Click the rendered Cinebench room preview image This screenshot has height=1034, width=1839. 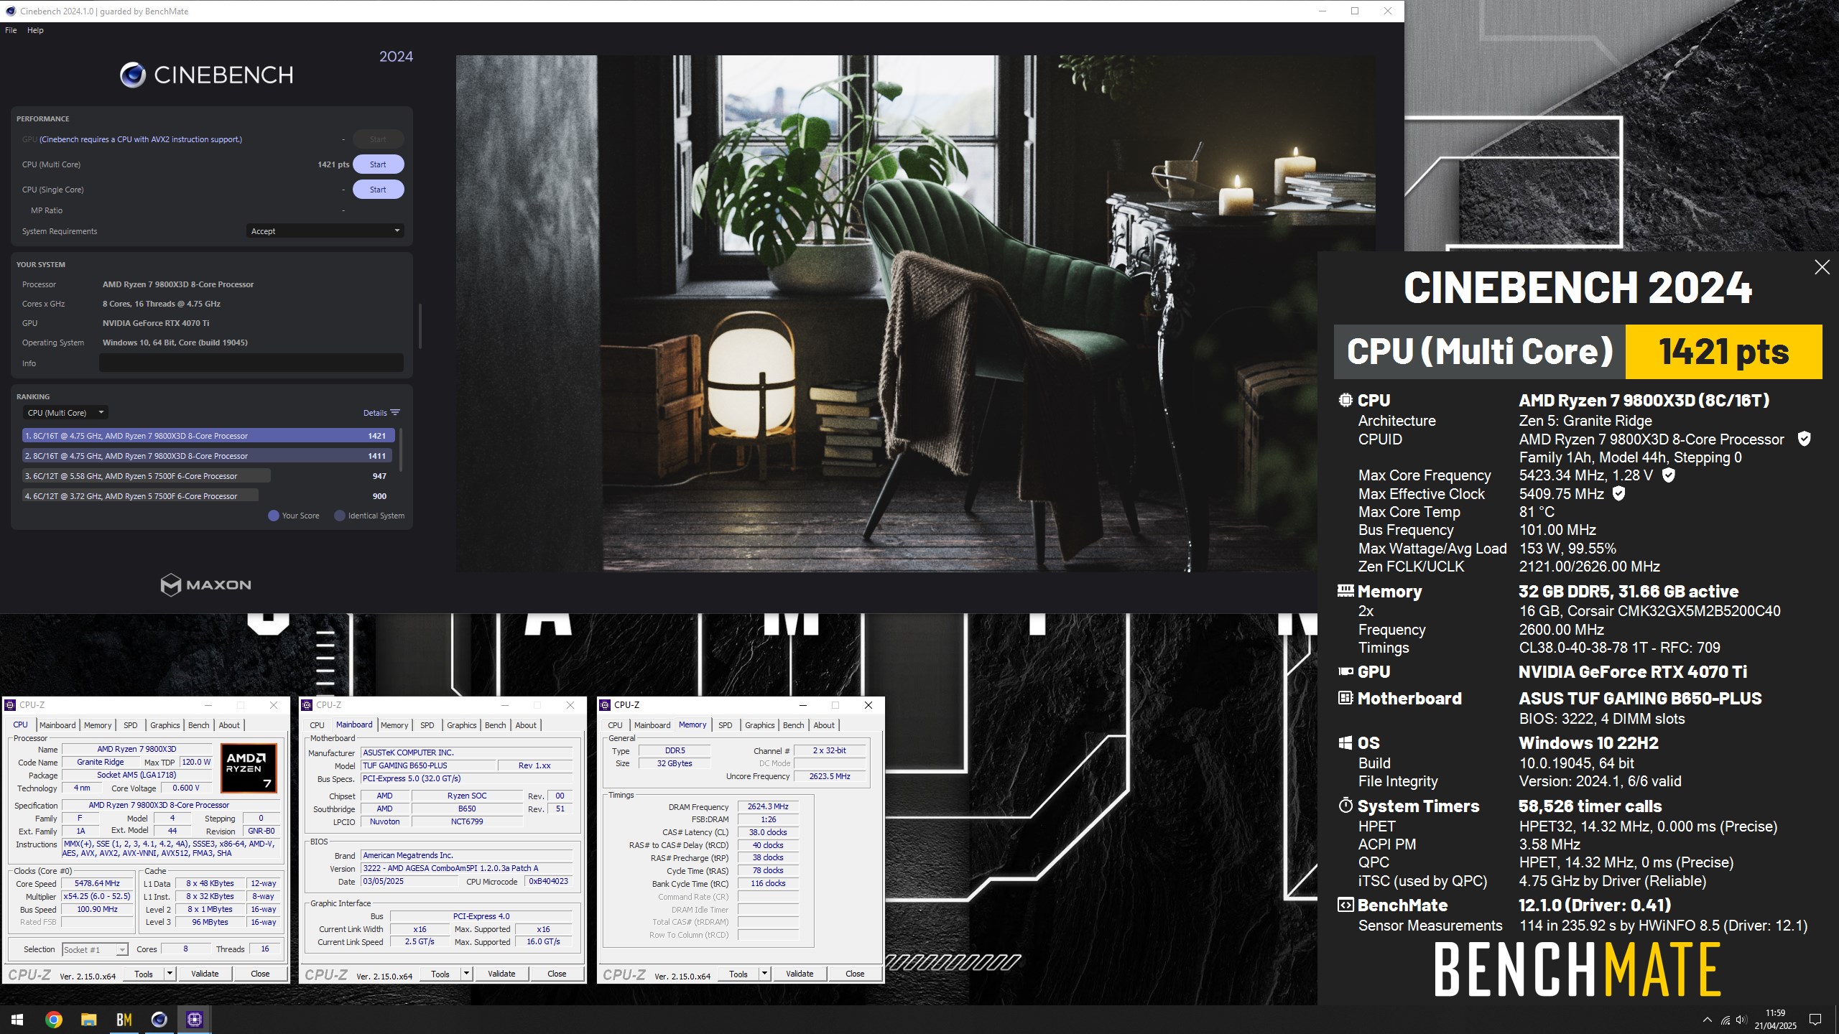pos(916,314)
